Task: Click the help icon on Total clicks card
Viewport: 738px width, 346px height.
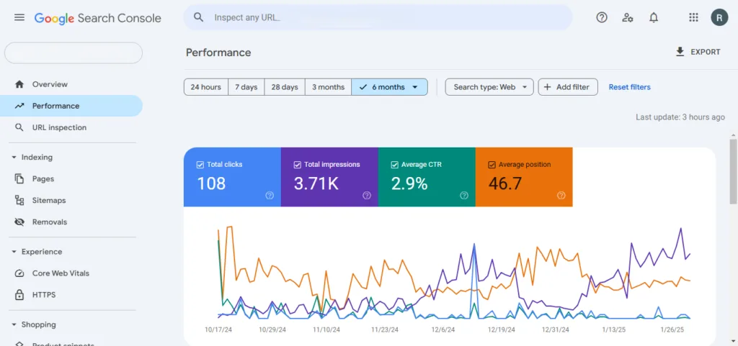Action: pyautogui.click(x=270, y=195)
